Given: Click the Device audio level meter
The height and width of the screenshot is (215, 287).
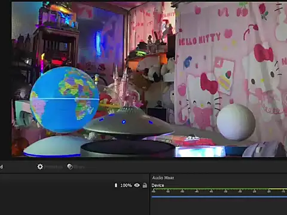Looking at the screenshot, I should [x=219, y=191].
